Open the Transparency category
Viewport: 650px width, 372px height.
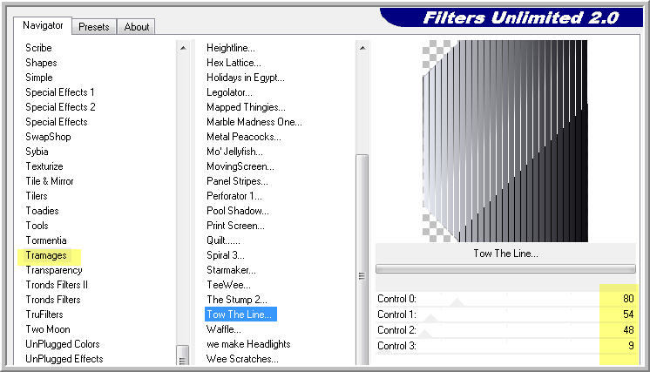coord(54,270)
